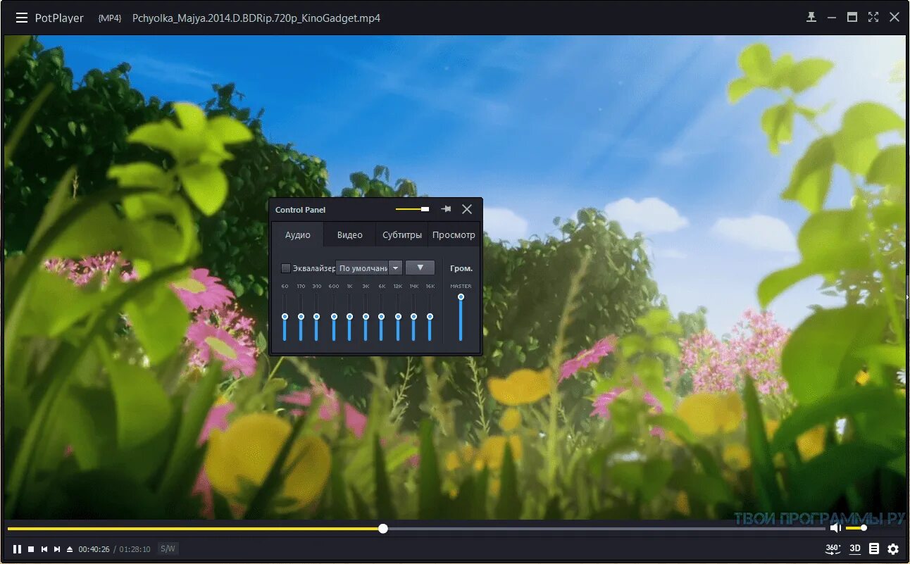Mute audio with the speaker icon

[835, 528]
